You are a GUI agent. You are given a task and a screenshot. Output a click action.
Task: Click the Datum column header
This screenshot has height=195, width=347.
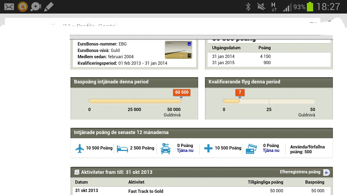click(81, 182)
